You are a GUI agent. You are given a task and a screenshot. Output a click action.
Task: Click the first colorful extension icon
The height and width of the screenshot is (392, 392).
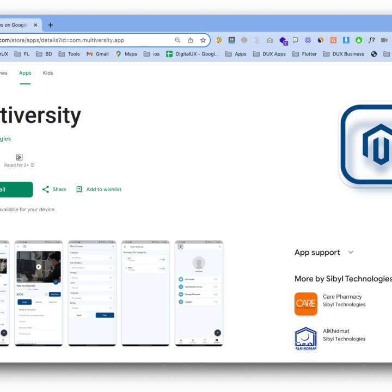coord(219,40)
